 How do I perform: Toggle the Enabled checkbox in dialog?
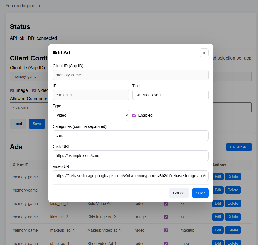click(134, 115)
